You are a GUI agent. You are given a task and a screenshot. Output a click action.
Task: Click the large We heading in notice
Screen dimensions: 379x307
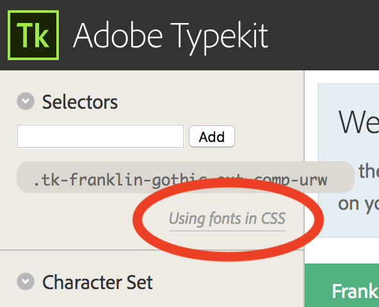359,122
